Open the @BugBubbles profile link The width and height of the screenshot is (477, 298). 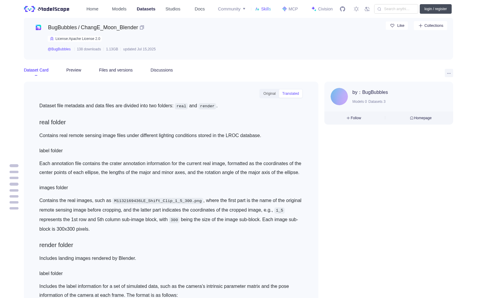click(x=59, y=49)
